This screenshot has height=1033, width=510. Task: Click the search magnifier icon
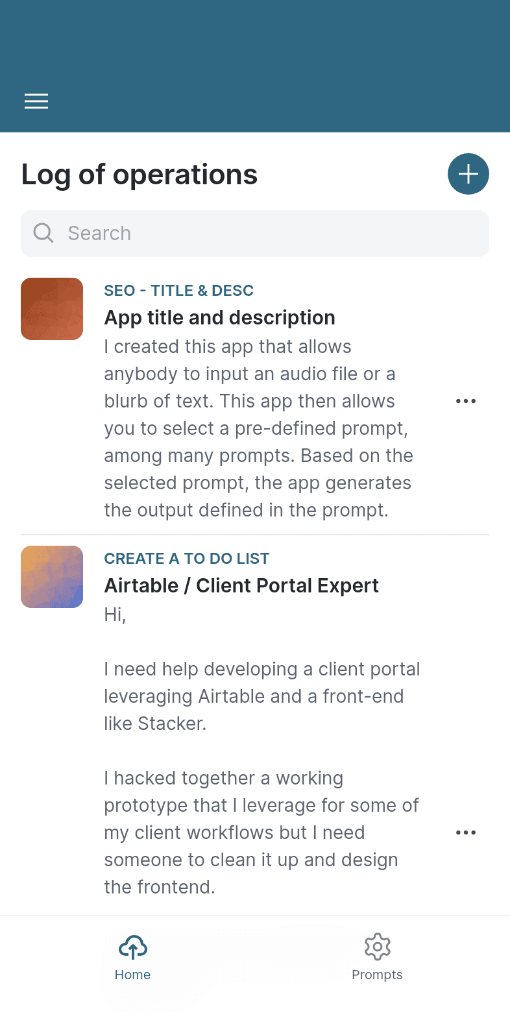[43, 233]
